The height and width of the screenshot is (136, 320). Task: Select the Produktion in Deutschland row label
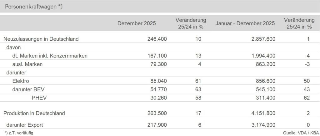[34, 113]
